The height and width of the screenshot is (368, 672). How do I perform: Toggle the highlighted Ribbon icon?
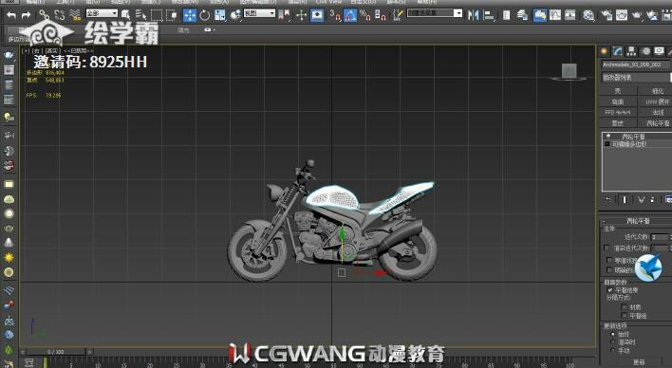(x=540, y=15)
